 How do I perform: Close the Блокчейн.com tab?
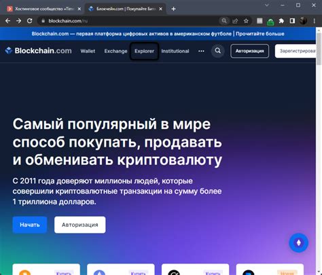(x=160, y=9)
